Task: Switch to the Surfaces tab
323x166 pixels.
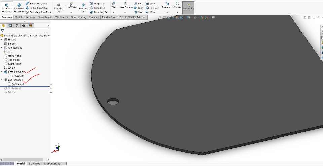Action: coord(31,17)
